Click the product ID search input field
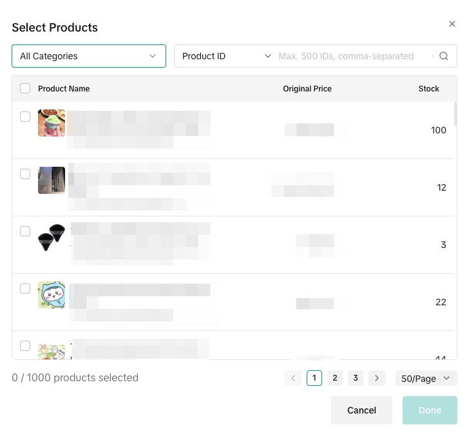The height and width of the screenshot is (436, 469). tap(353, 56)
